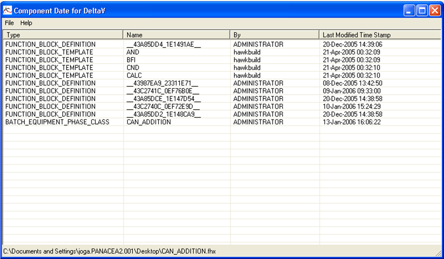Image resolution: width=444 pixels, height=259 pixels.
Task: Click the CAN_ADDITION.fhx file path in status bar
Action: pos(109,251)
